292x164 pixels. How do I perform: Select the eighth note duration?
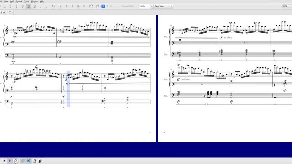tap(22, 6)
